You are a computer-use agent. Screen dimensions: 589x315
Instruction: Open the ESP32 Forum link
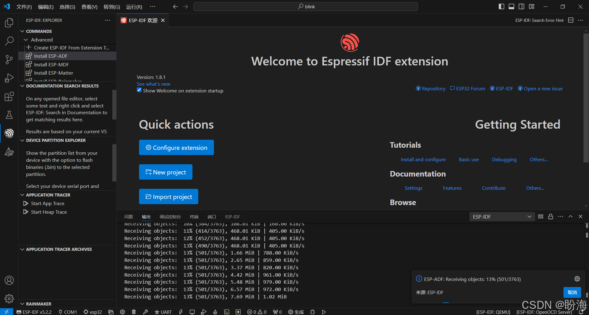pyautogui.click(x=467, y=88)
